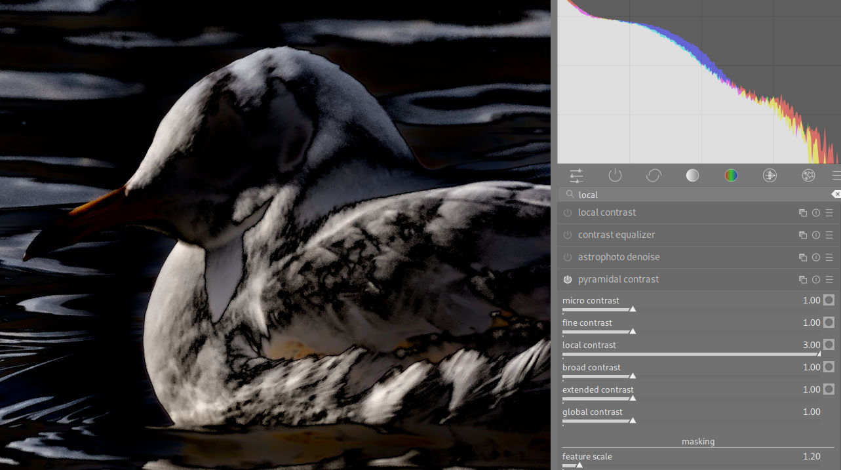Click the micro contrast picker button
Viewport: 841px width, 470px height.
point(829,300)
